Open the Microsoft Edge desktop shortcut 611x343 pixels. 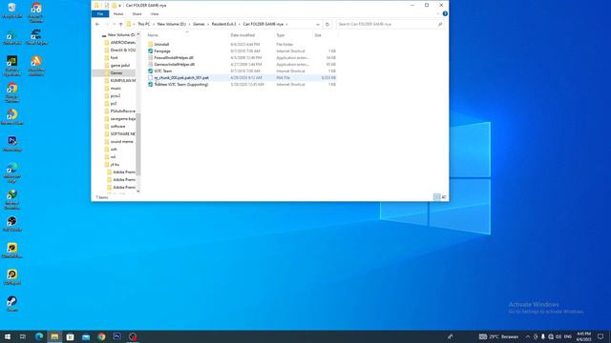point(11,172)
